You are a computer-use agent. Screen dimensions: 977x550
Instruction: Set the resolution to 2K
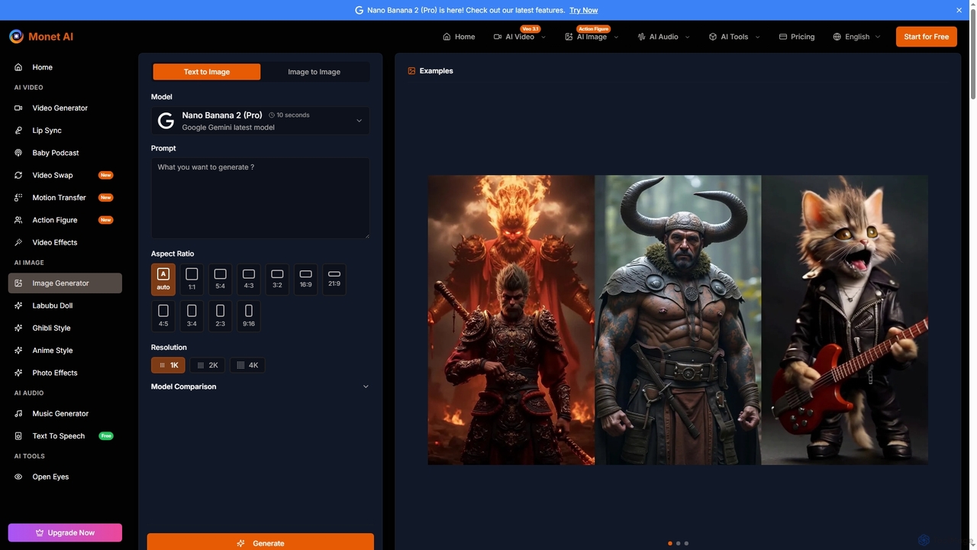point(208,365)
